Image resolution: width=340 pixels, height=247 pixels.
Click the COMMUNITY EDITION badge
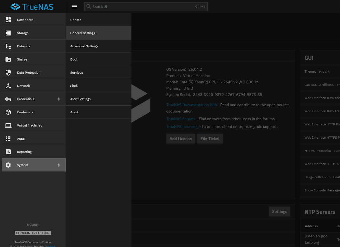coord(33,233)
